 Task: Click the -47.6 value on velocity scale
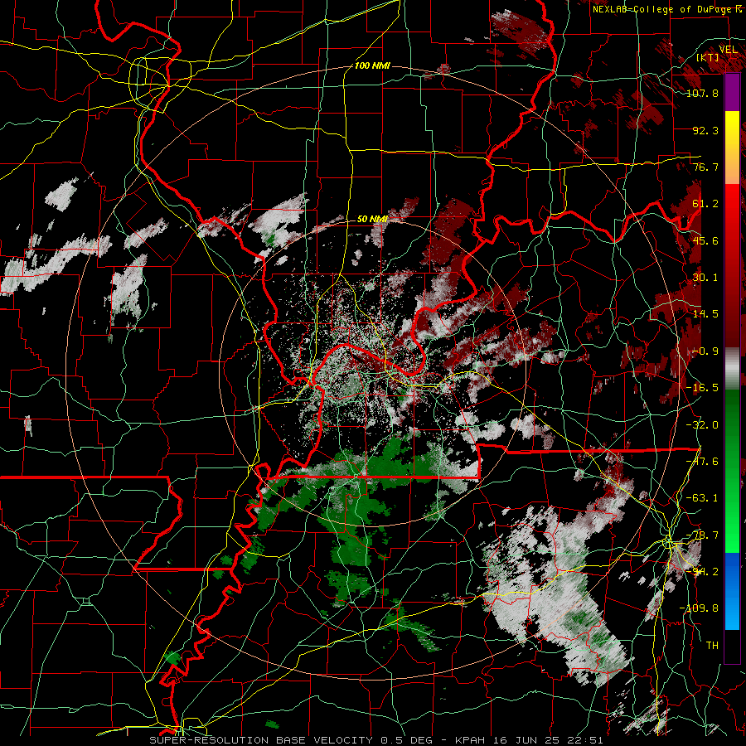(702, 462)
